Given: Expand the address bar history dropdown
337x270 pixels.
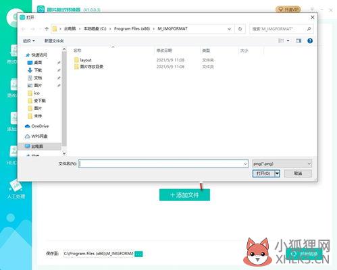Looking at the screenshot, I should [x=229, y=29].
